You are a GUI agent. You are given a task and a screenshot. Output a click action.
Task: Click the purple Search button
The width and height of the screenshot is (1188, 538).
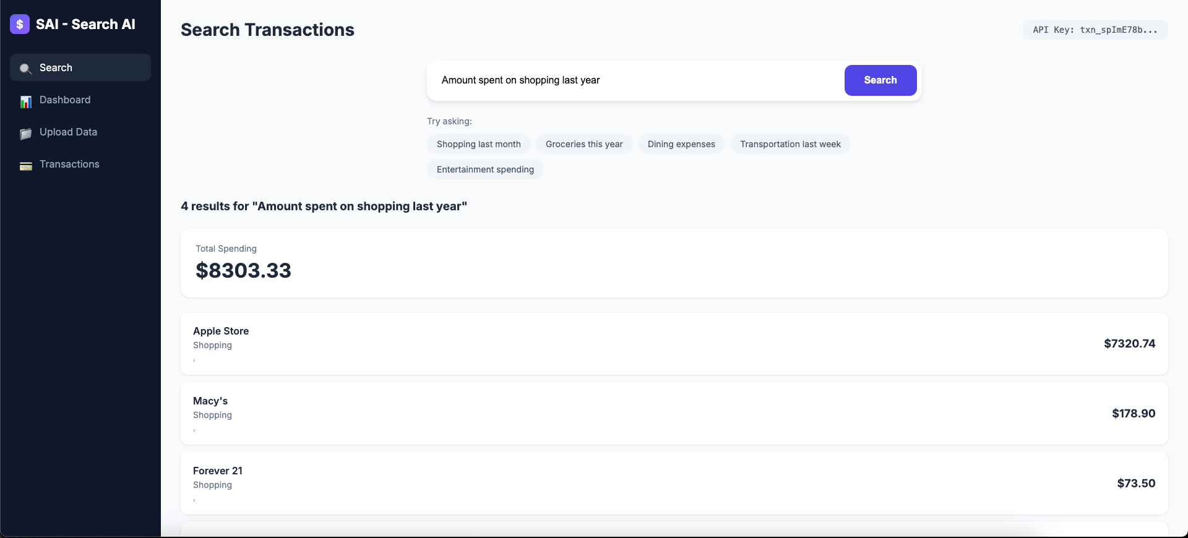pos(880,80)
